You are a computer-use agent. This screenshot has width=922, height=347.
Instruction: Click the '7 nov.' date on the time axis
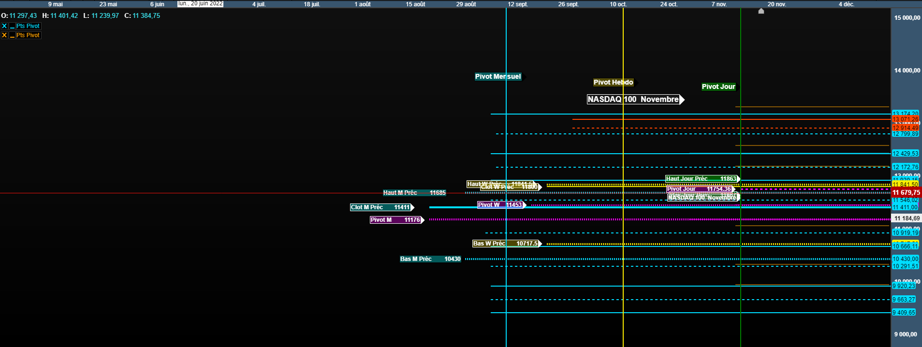pyautogui.click(x=719, y=4)
